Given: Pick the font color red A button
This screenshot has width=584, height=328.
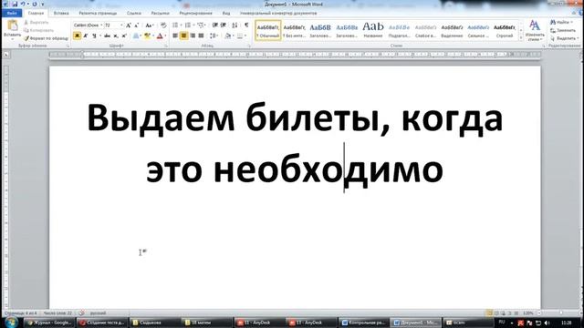Looking at the screenshot, I should pyautogui.click(x=160, y=36).
